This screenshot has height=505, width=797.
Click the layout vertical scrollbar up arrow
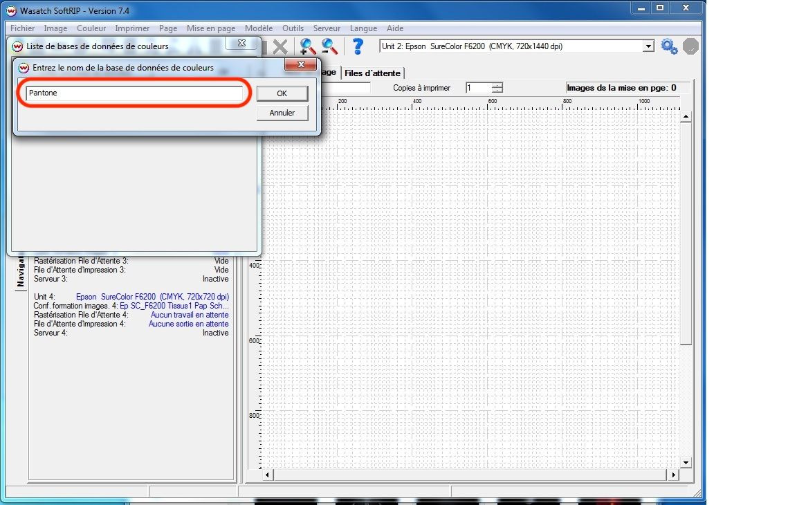686,117
